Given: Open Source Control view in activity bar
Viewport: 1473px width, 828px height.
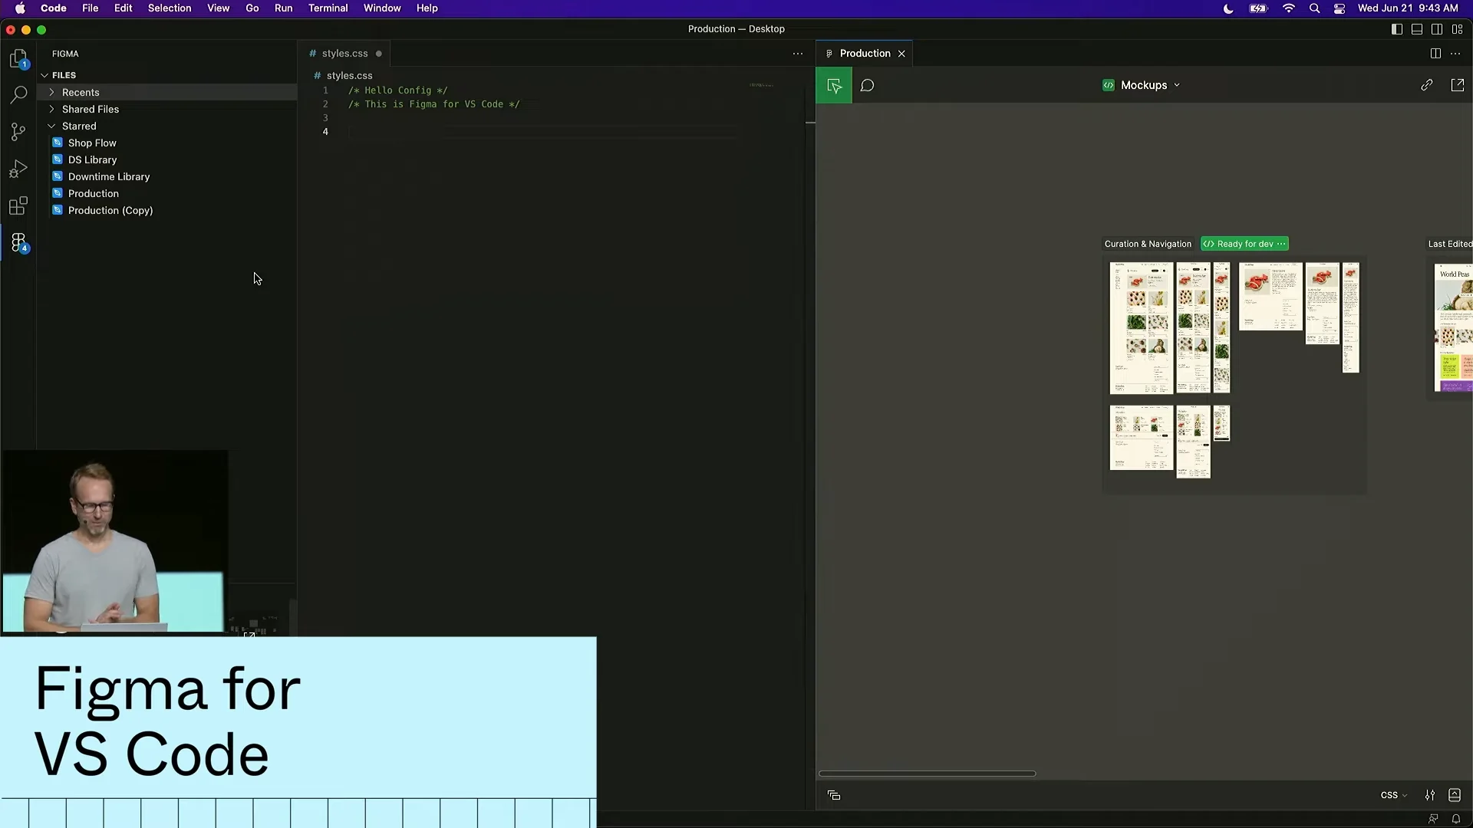Looking at the screenshot, I should pos(18,132).
